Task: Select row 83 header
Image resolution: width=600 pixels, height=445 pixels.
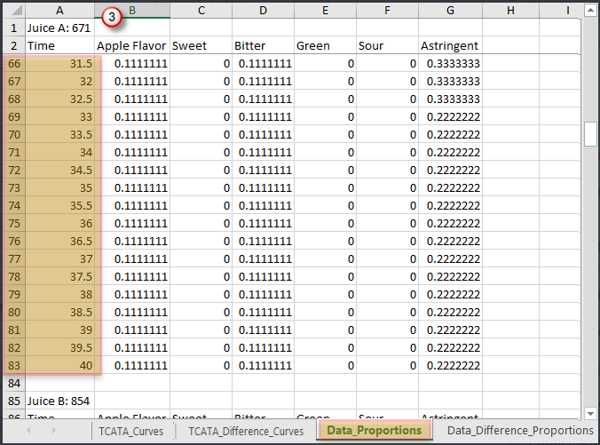Action: tap(14, 365)
